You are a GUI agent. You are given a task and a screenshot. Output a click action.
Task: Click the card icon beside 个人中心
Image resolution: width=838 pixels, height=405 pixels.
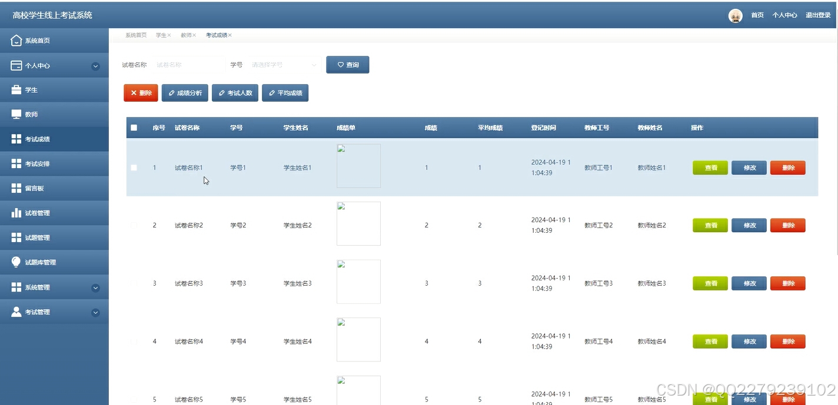pyautogui.click(x=16, y=65)
